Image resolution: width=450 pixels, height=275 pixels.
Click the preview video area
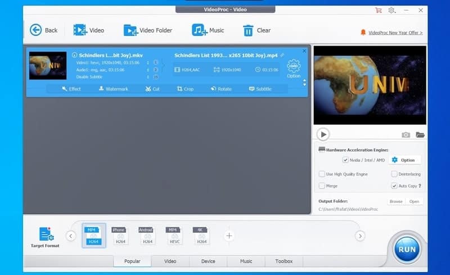coord(370,85)
